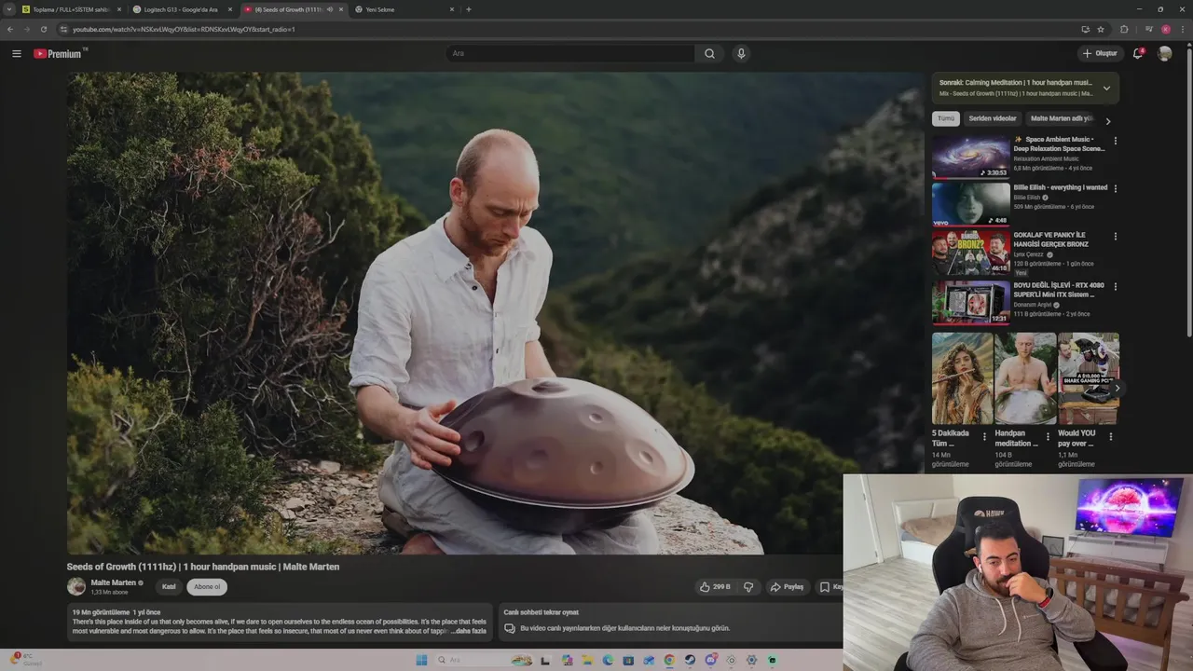Open options for the 5 Dakikada Tüm short
This screenshot has height=671, width=1193.
pyautogui.click(x=984, y=436)
